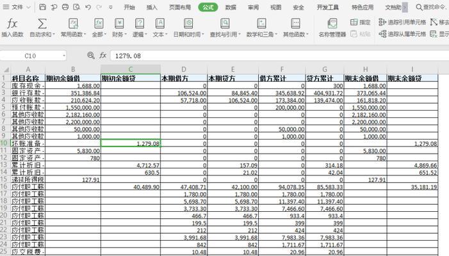Select column D header
449x256 pixels.
184,69
